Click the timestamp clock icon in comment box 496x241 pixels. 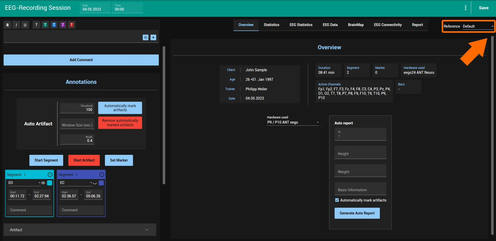[x=146, y=37]
